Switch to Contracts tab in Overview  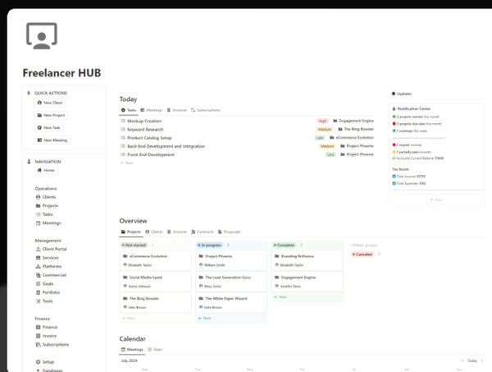(203, 232)
